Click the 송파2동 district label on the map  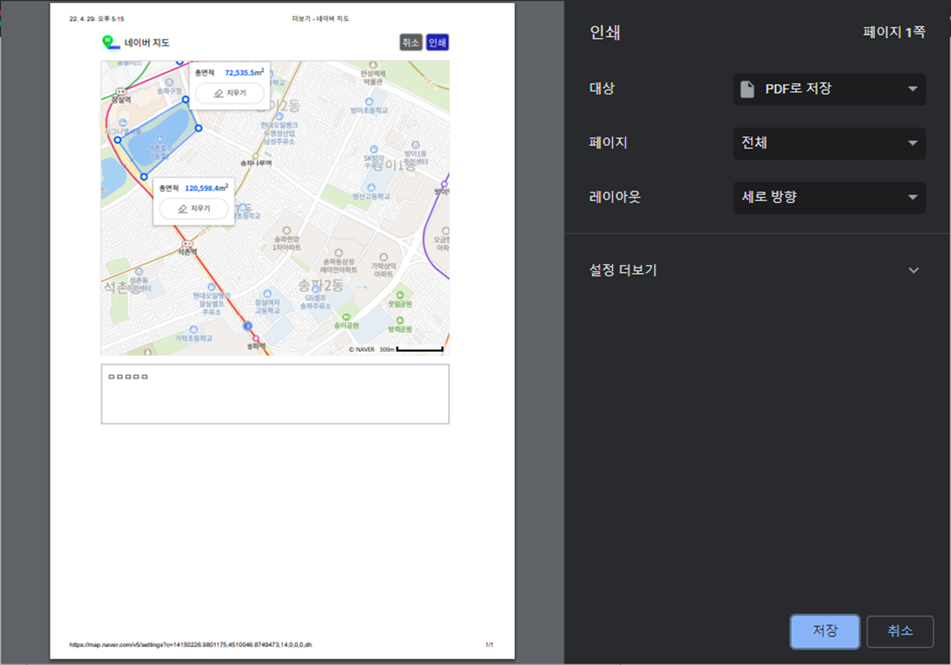320,285
